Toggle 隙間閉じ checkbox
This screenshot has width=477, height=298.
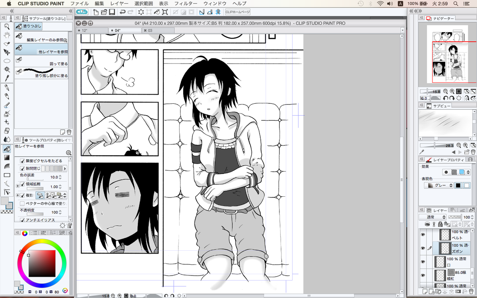tap(22, 168)
